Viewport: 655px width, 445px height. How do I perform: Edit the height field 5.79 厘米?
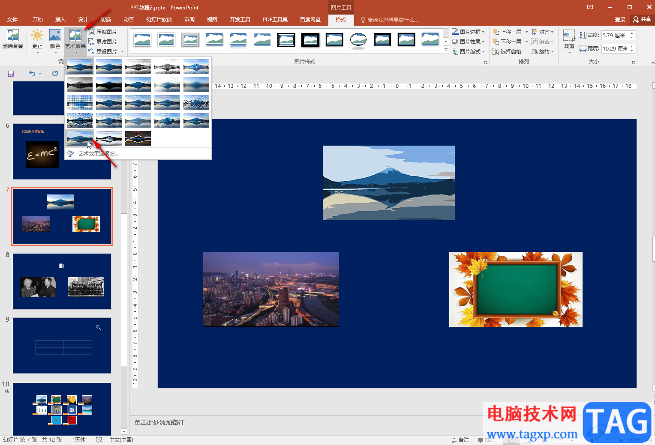[x=615, y=36]
